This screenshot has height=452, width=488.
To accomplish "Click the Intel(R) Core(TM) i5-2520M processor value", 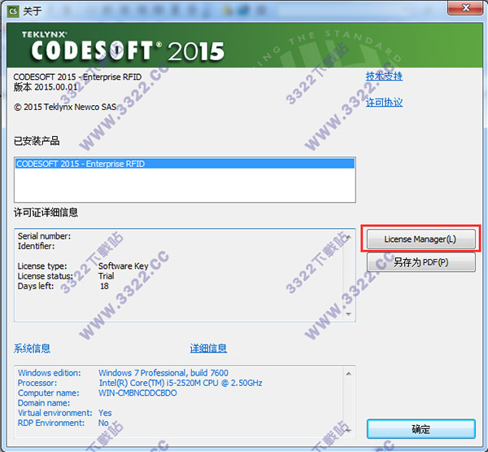I will (181, 383).
